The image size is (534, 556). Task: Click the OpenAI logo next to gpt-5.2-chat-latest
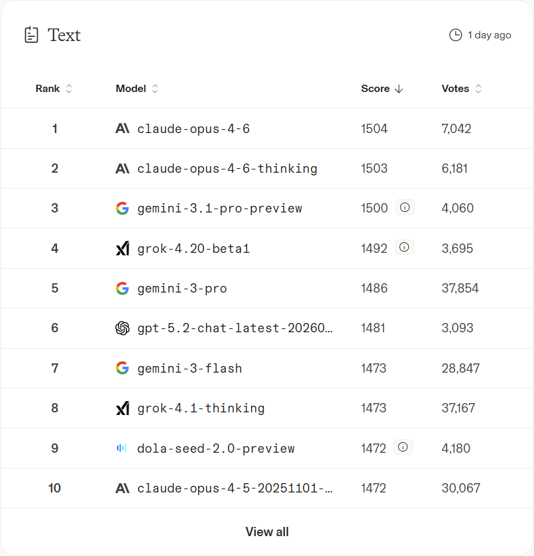tap(122, 328)
